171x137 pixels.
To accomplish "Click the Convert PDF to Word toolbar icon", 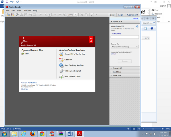I will [x=8, y=15].
